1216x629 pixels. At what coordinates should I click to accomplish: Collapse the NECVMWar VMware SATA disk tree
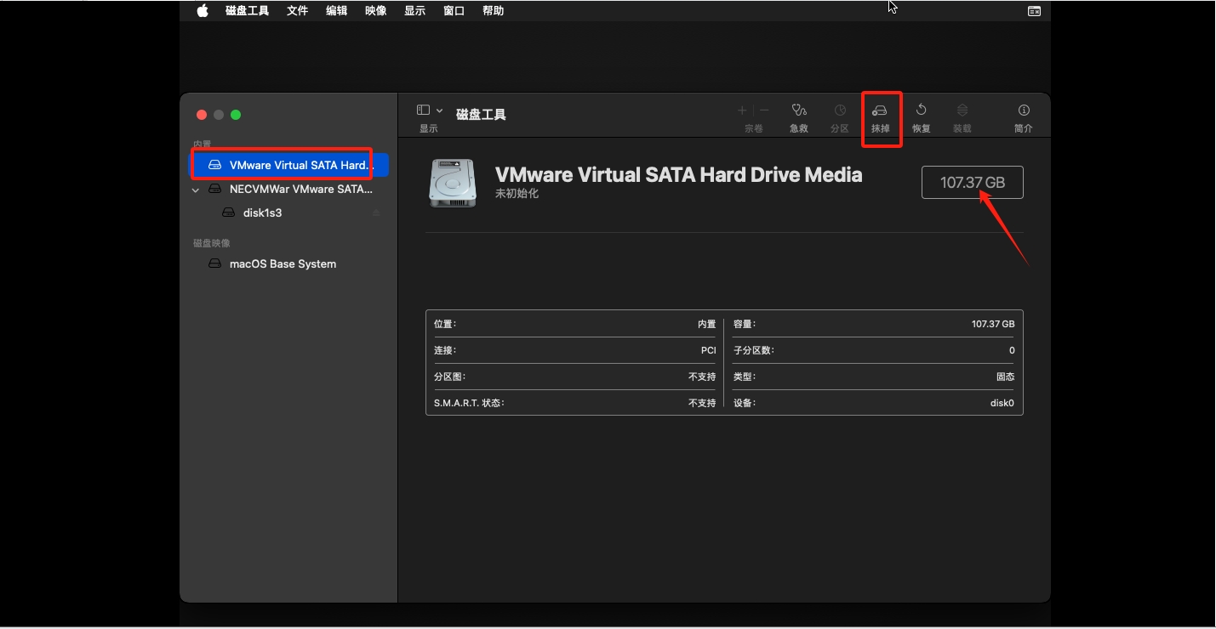coord(197,190)
